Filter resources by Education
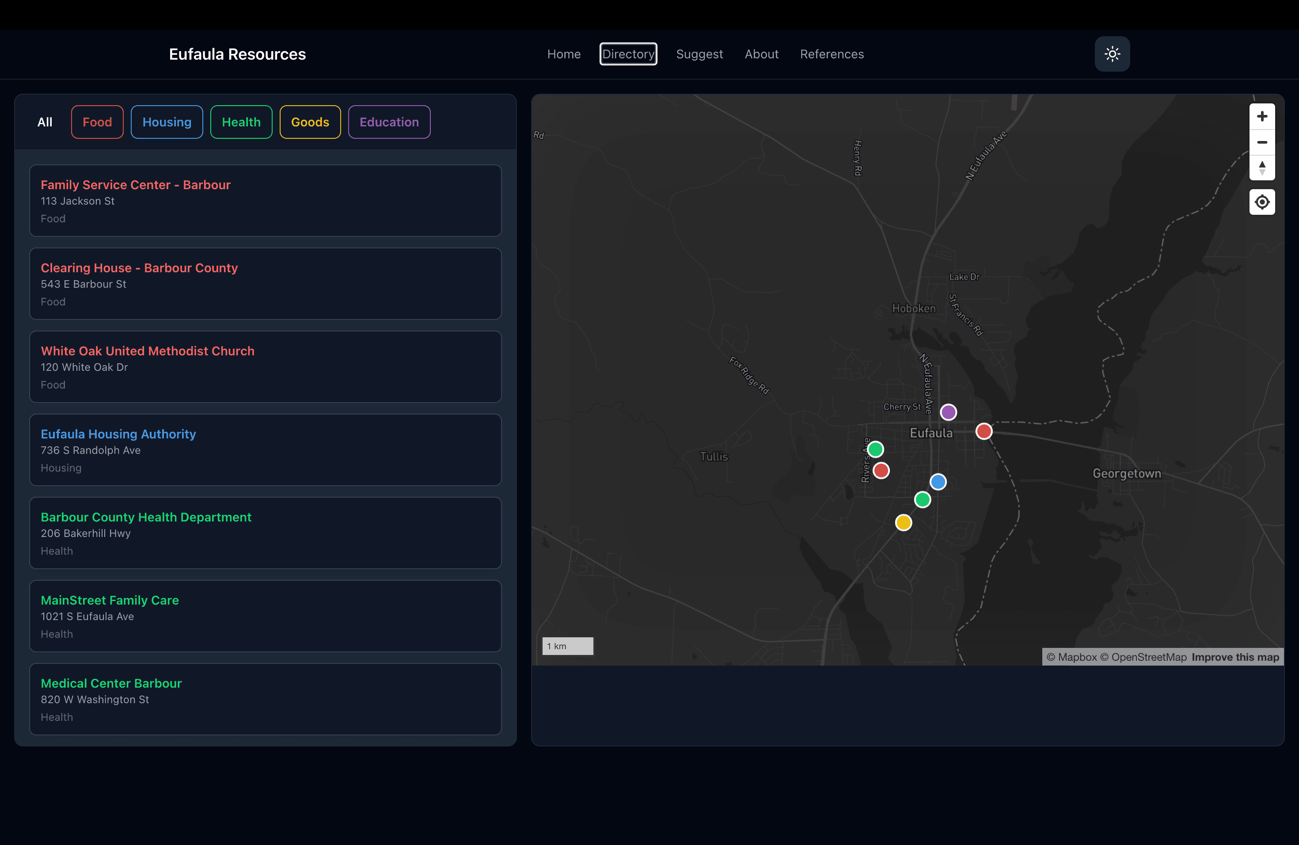1299x845 pixels. coord(389,122)
